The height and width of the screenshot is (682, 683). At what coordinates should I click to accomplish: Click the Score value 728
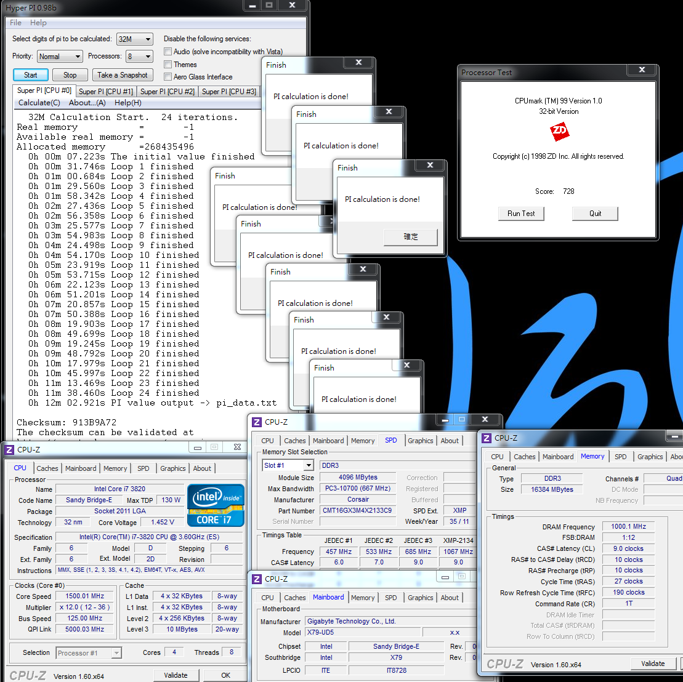[x=568, y=191]
